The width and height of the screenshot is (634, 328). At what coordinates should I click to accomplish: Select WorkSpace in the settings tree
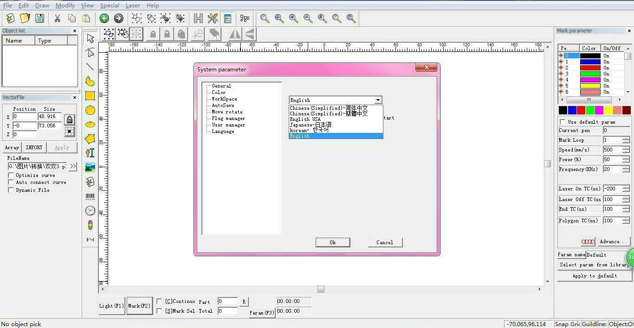pyautogui.click(x=224, y=99)
